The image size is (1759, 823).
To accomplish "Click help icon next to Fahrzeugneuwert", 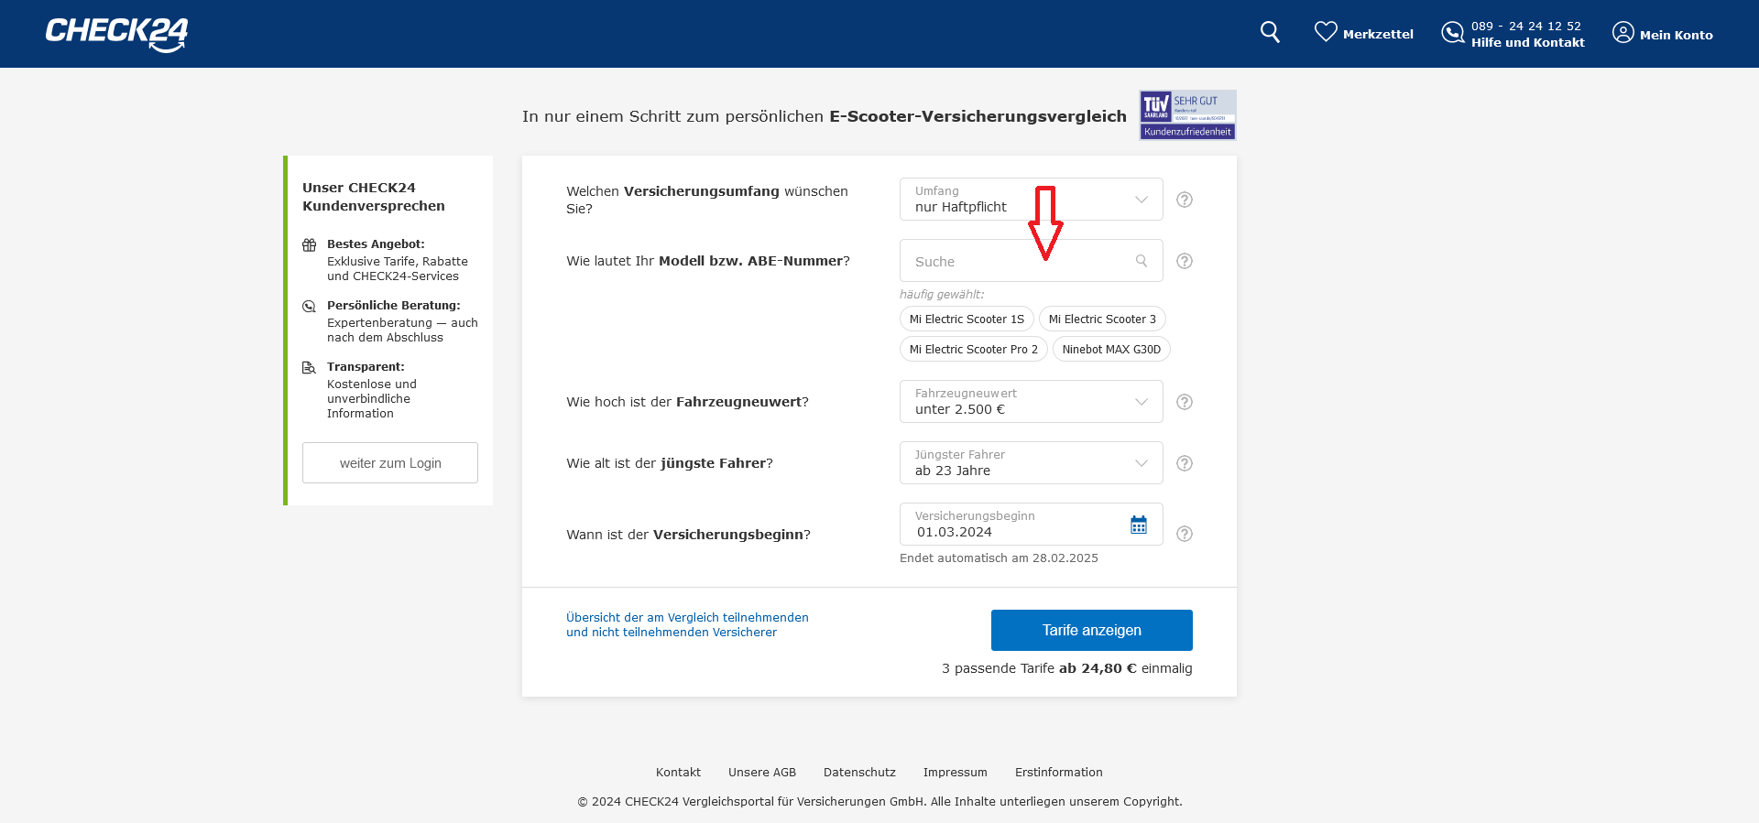I will tap(1185, 402).
